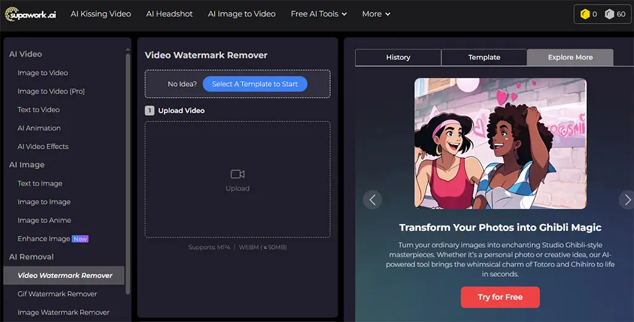Click the Try for Free button
634x322 pixels.
coord(500,297)
